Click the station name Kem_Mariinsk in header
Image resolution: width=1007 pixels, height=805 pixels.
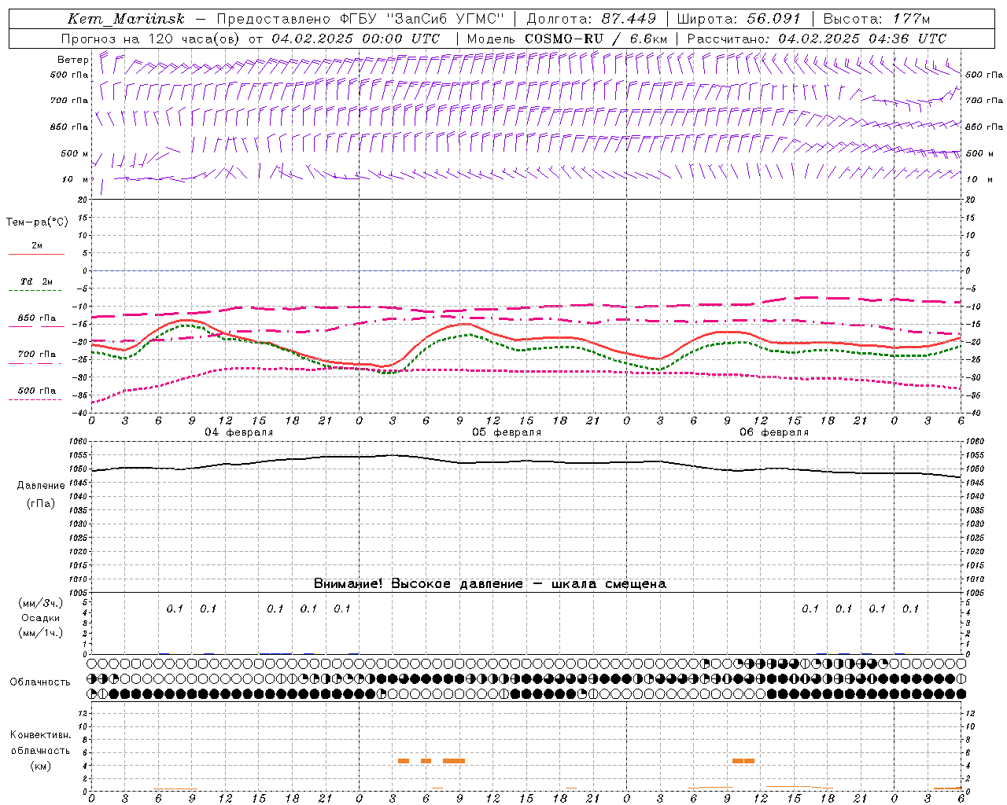(x=126, y=19)
